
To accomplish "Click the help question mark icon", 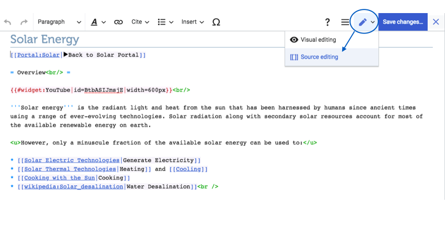I will 327,22.
